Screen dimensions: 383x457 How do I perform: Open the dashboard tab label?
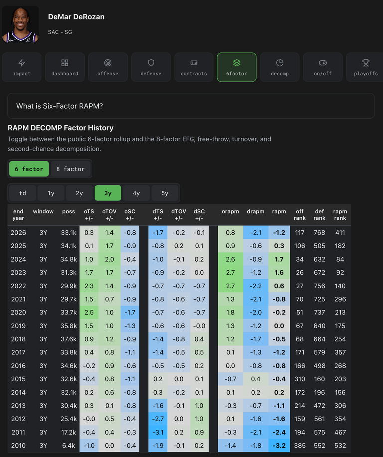[x=65, y=74]
